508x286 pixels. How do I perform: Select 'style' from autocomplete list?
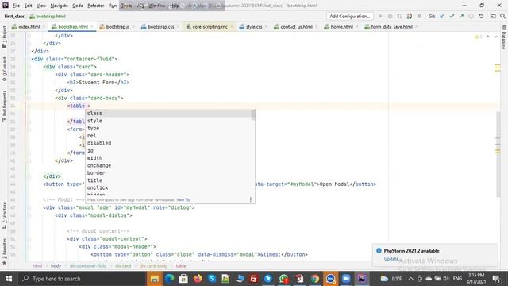click(x=168, y=121)
